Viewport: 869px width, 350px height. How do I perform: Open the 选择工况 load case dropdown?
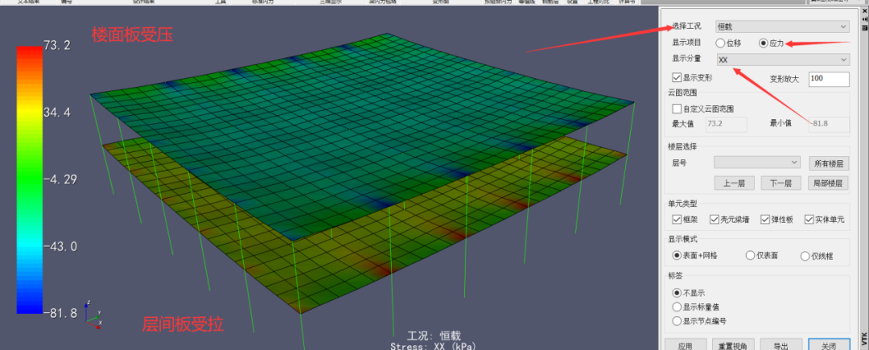tap(782, 26)
